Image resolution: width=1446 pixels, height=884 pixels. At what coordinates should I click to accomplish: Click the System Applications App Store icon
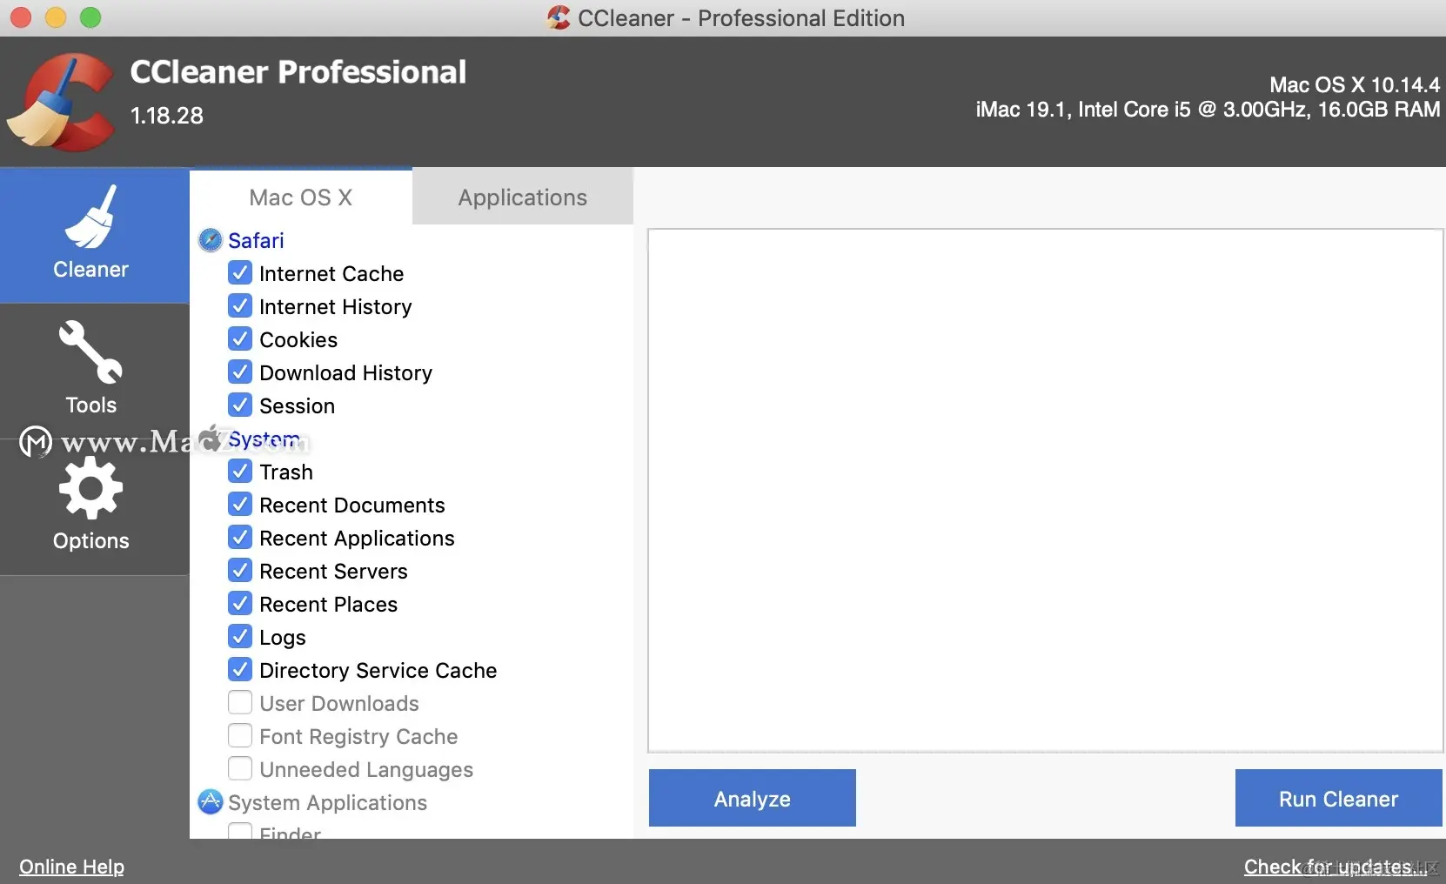click(211, 802)
